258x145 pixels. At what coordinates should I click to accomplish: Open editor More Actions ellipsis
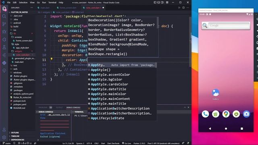tap(188, 8)
